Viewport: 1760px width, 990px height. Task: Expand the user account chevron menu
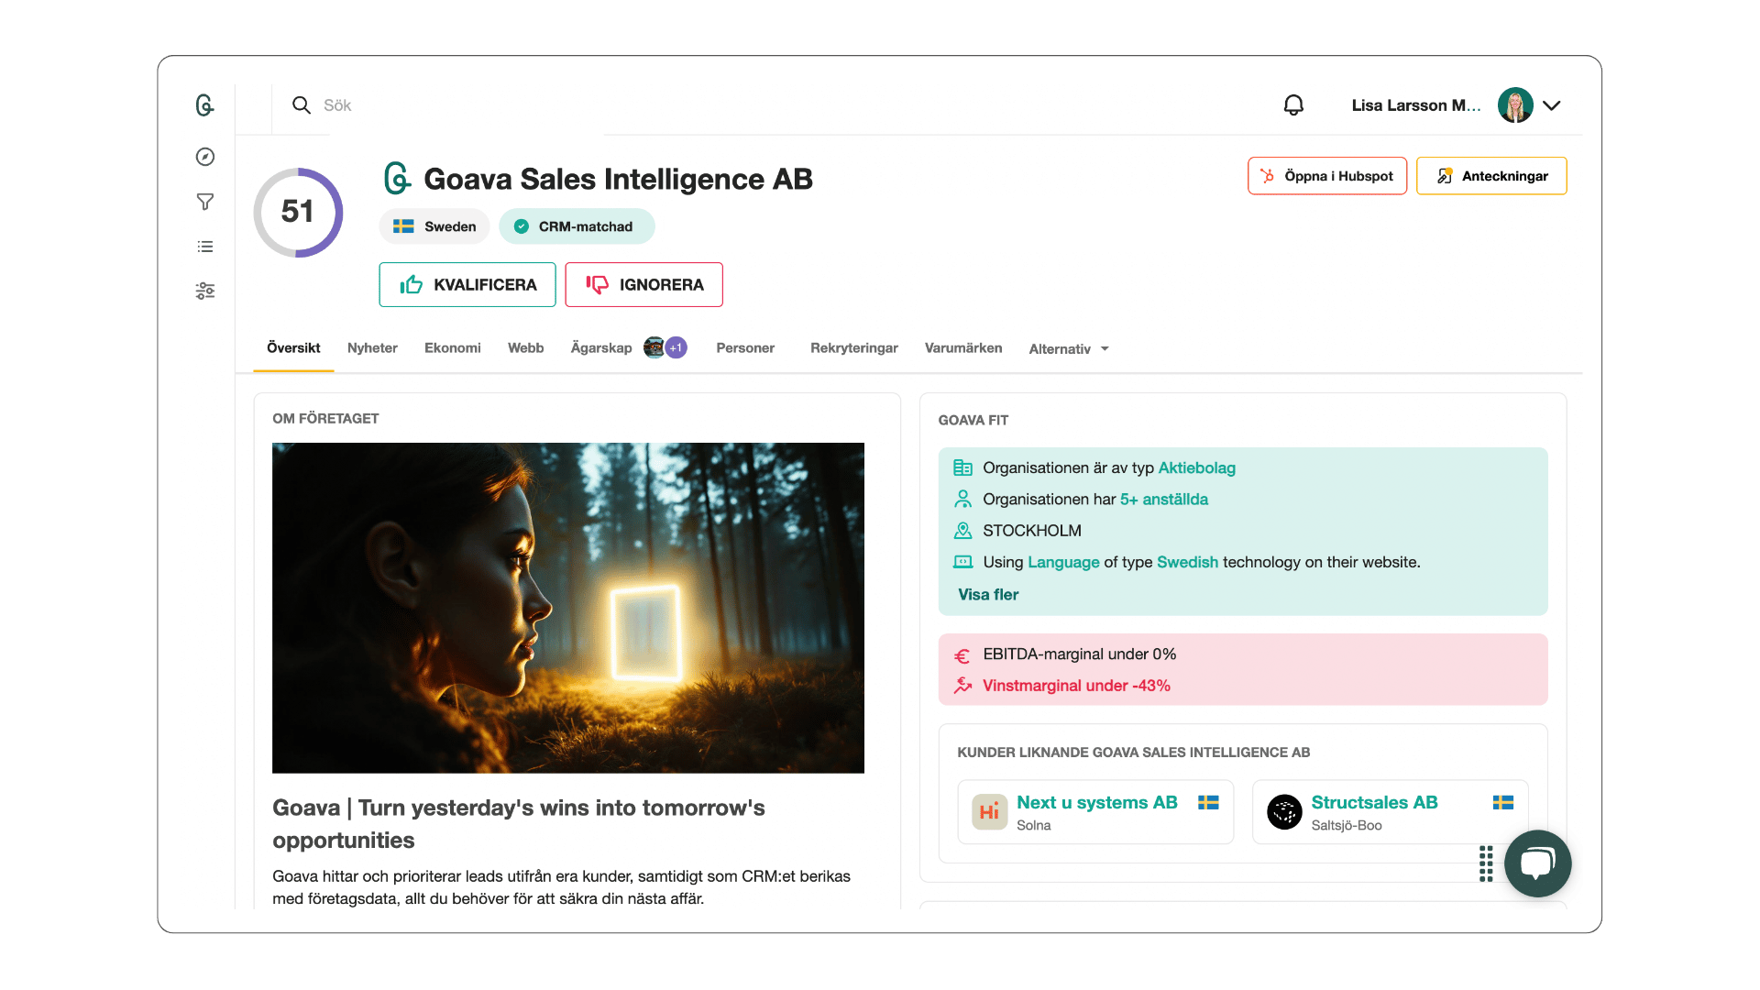point(1551,105)
